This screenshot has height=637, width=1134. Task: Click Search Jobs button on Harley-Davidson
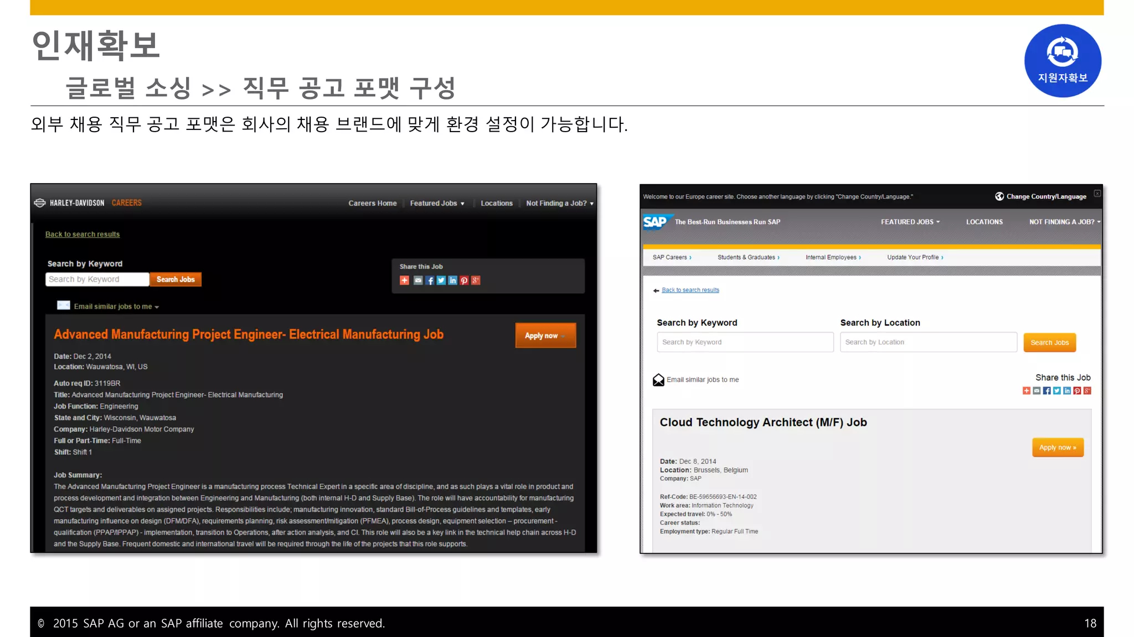176,279
